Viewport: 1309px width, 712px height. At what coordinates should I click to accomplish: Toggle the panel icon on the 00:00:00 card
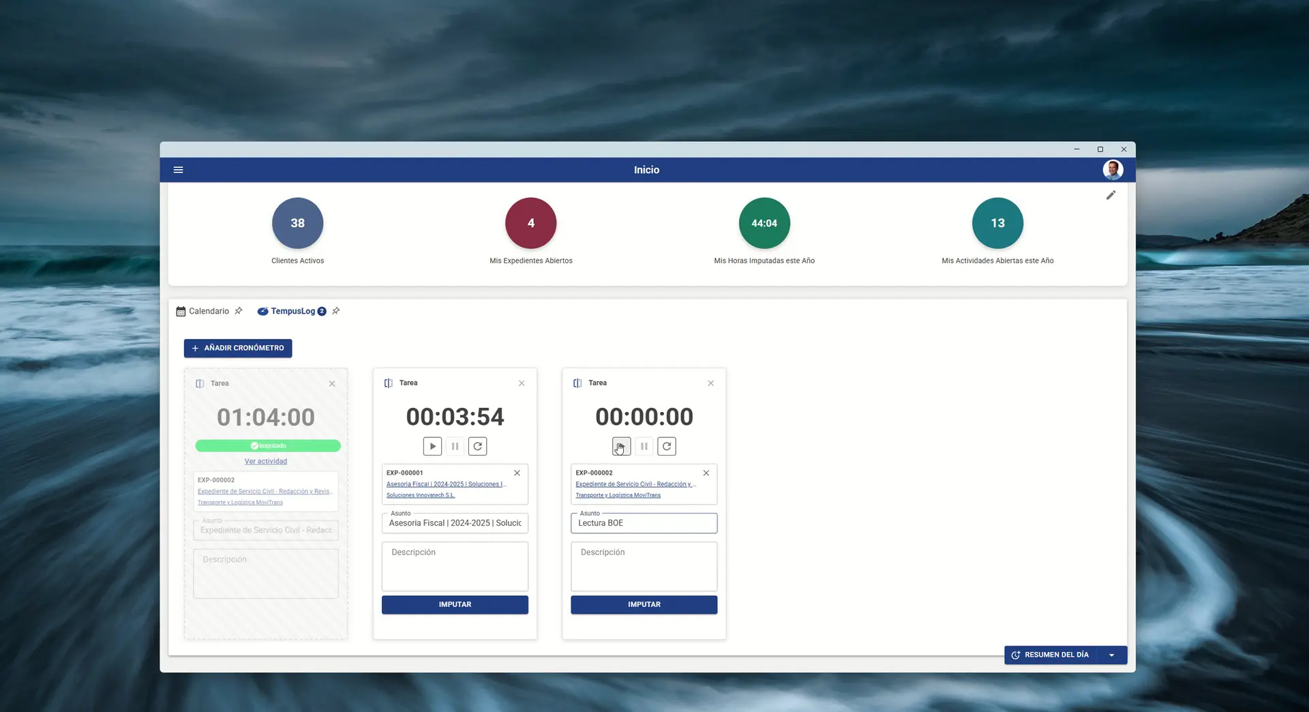point(577,383)
